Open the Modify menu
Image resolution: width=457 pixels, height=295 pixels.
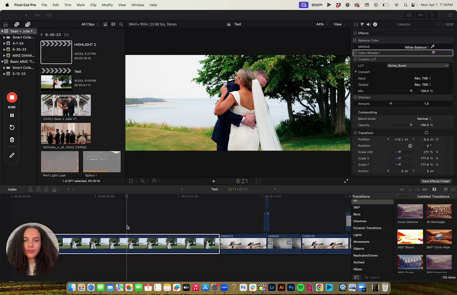click(x=107, y=5)
